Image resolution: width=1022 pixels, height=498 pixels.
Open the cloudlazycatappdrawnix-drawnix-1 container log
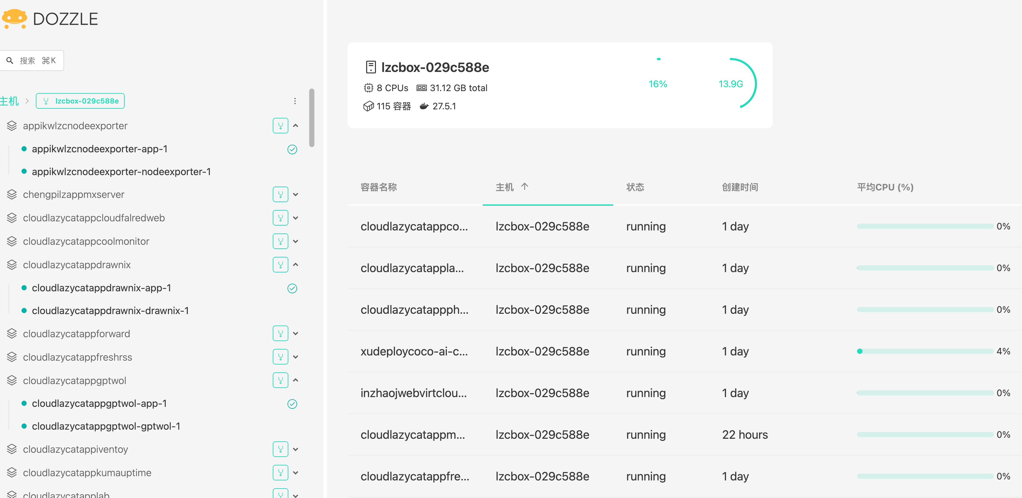(110, 311)
